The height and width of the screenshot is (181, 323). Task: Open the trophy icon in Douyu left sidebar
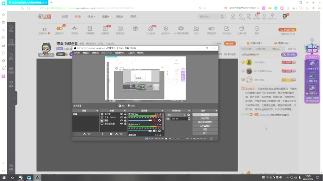coord(11,83)
